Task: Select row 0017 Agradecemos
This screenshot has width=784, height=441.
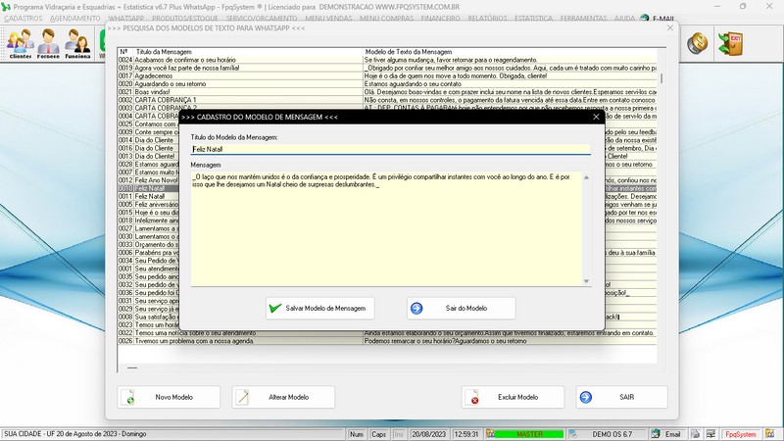Action: [387, 75]
